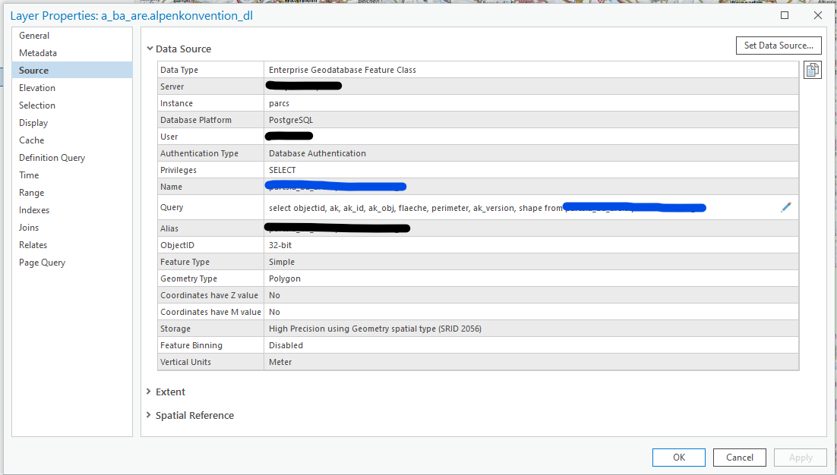Image resolution: width=837 pixels, height=475 pixels.
Task: Confirm changes with the OK button
Action: (678, 457)
